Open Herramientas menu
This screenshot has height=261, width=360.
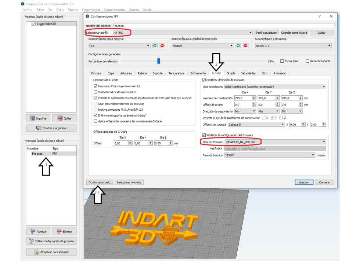[x=91, y=10]
